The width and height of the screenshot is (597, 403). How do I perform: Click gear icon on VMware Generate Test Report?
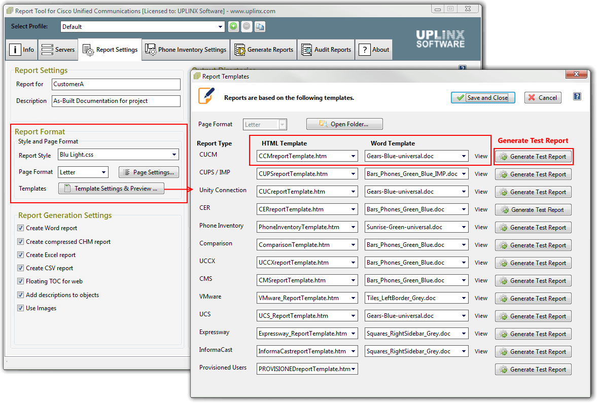point(504,299)
